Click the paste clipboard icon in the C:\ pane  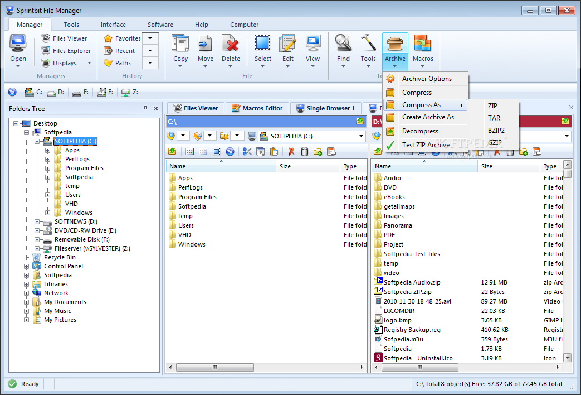pos(274,151)
